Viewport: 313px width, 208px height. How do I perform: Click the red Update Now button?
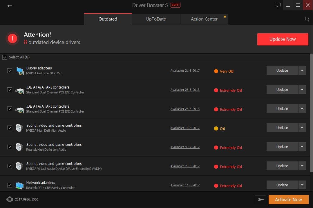(283, 39)
